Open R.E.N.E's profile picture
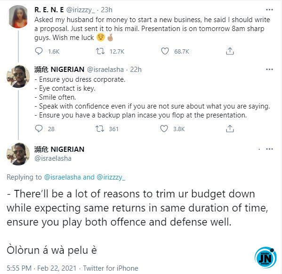Screen dimensions: 282x274 (18, 17)
